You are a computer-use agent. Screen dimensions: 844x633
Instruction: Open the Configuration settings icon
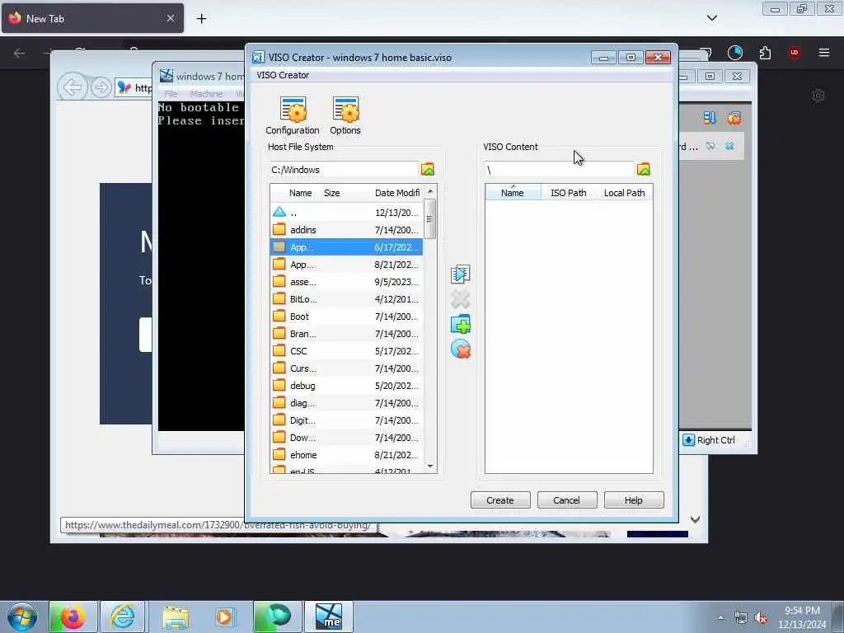click(293, 115)
